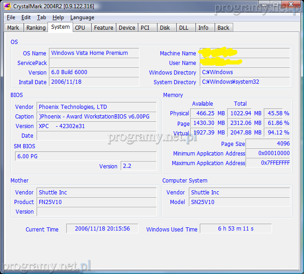
Task: Open the File menu
Action: point(11,17)
